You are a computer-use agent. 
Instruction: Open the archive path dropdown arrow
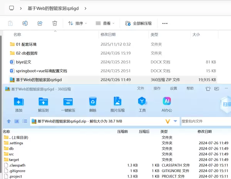pos(176,121)
